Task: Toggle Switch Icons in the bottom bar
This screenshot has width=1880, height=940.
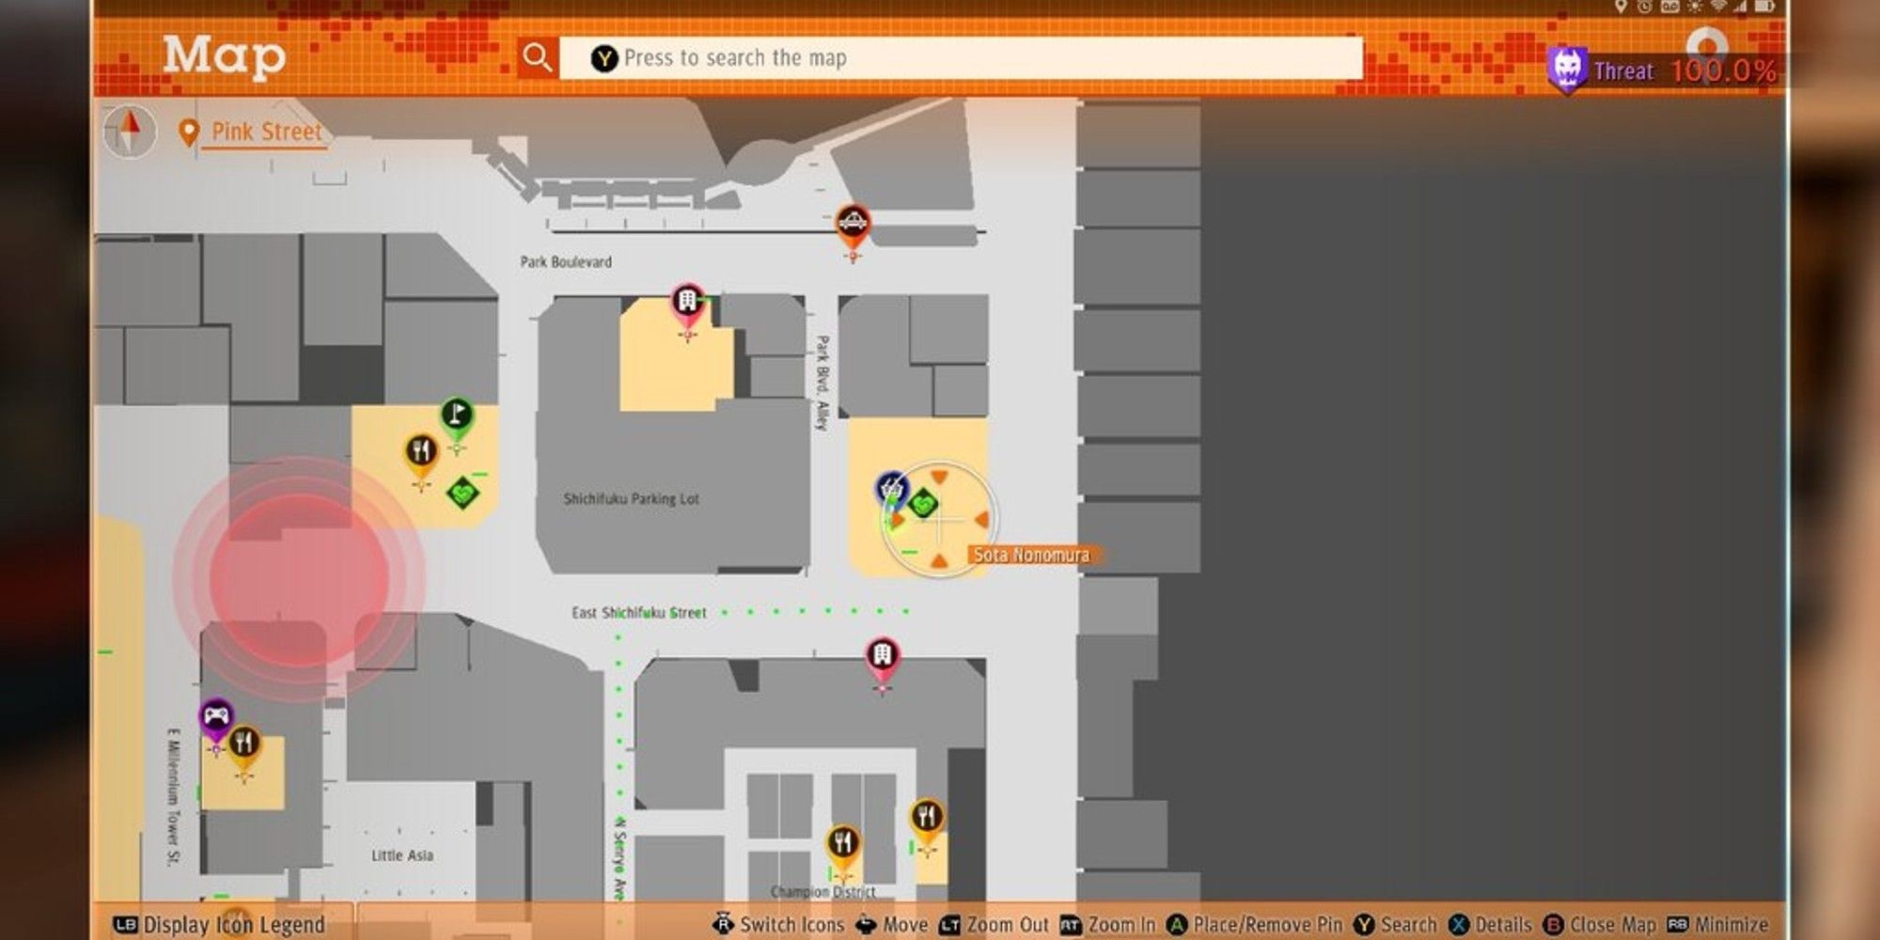Action: click(x=779, y=925)
